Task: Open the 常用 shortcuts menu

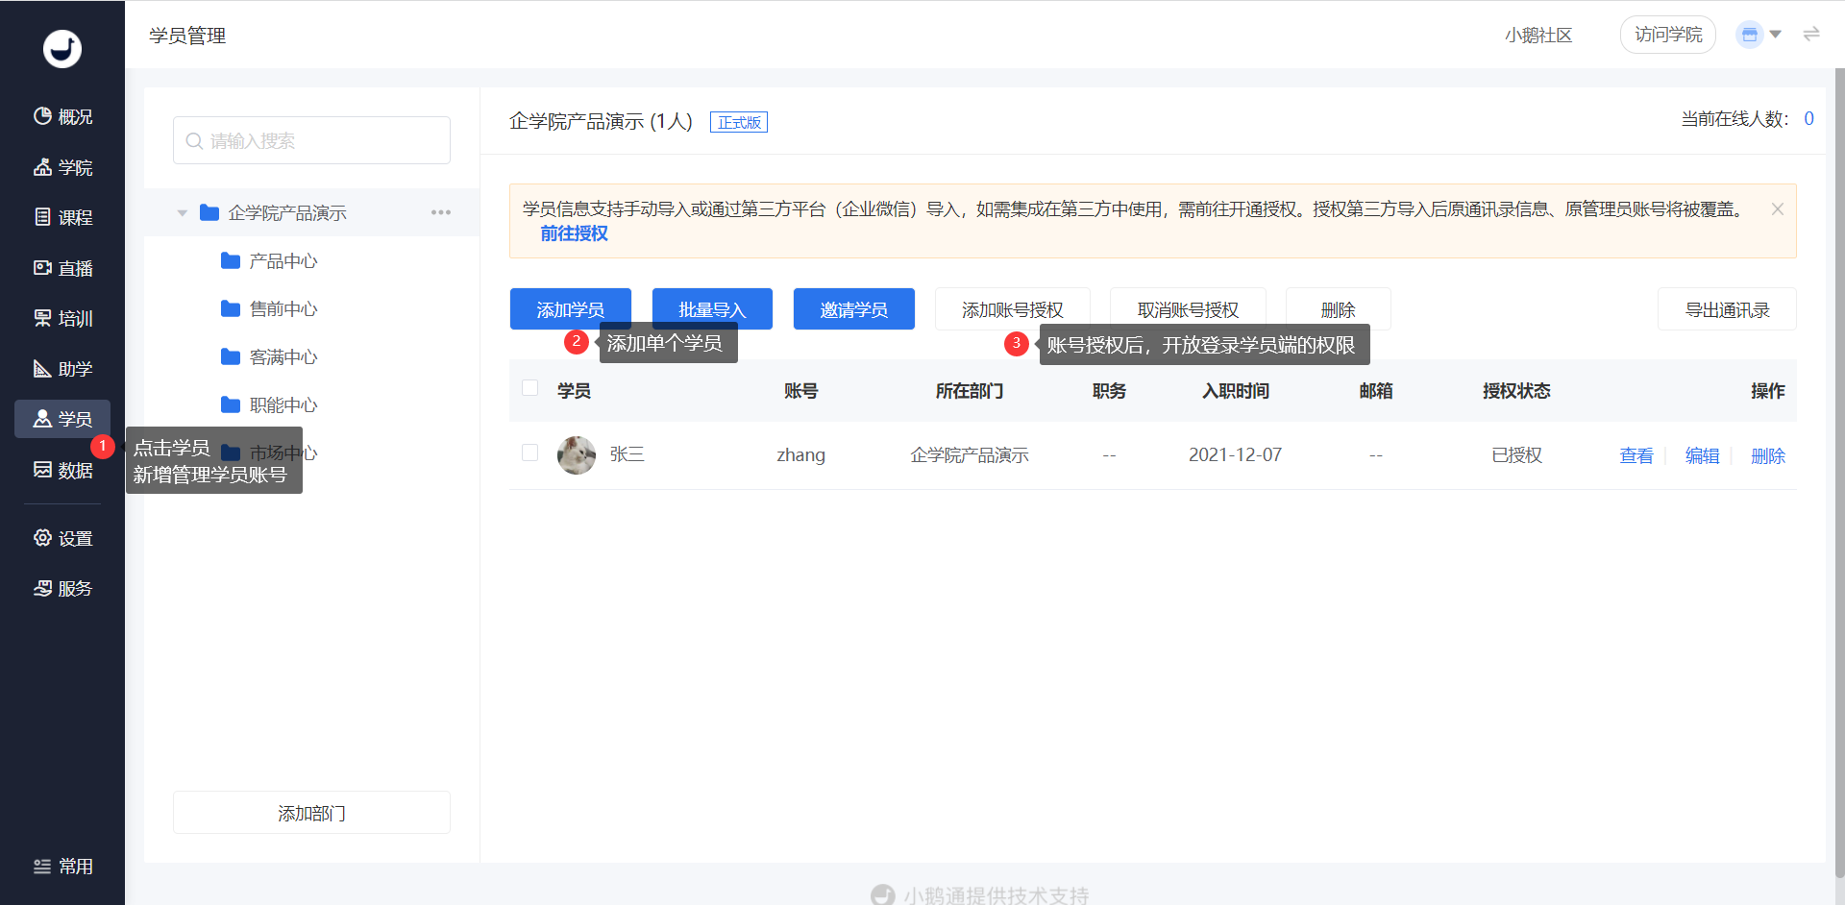Action: tap(62, 867)
